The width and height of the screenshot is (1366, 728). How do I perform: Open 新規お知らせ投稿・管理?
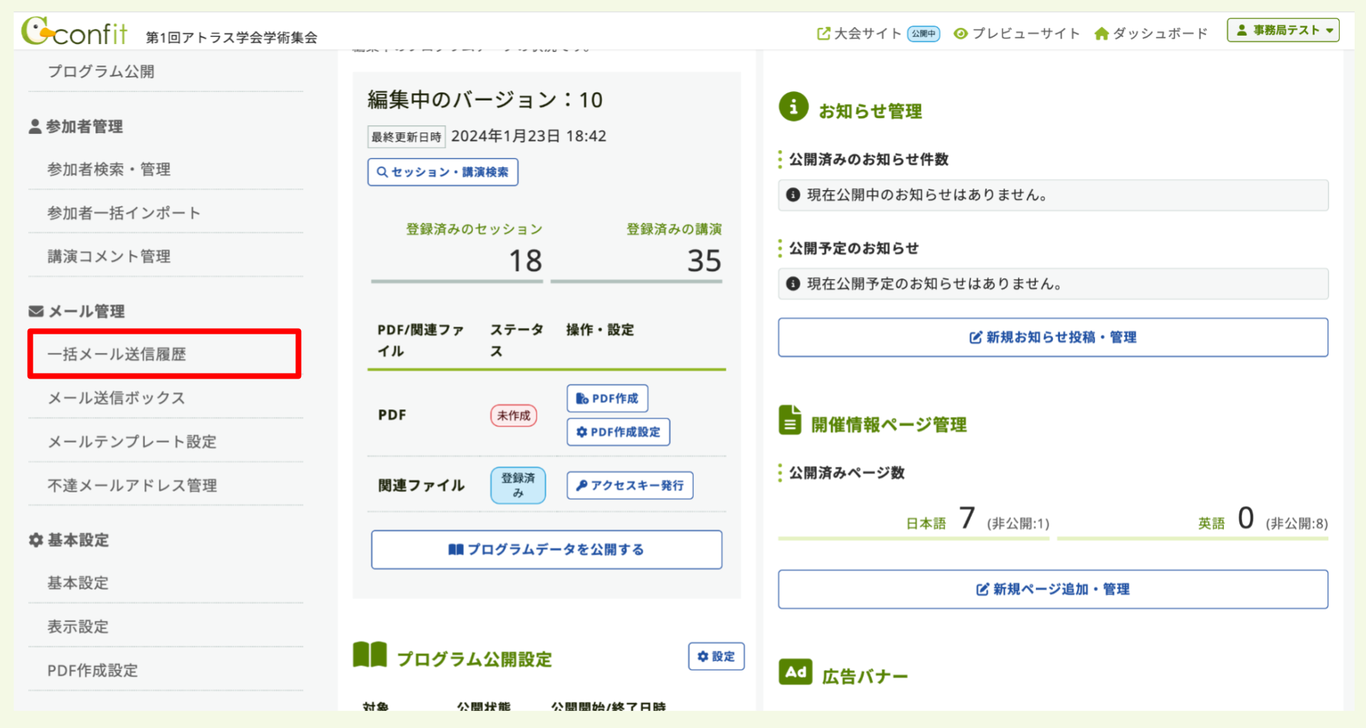click(1053, 337)
